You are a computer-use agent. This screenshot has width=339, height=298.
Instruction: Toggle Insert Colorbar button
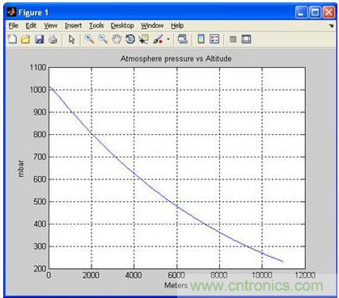pos(201,40)
